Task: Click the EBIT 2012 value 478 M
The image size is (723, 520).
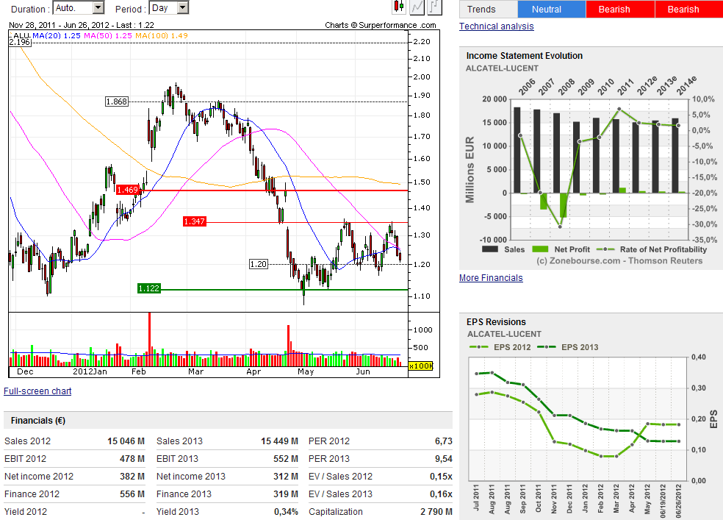Action: point(132,459)
